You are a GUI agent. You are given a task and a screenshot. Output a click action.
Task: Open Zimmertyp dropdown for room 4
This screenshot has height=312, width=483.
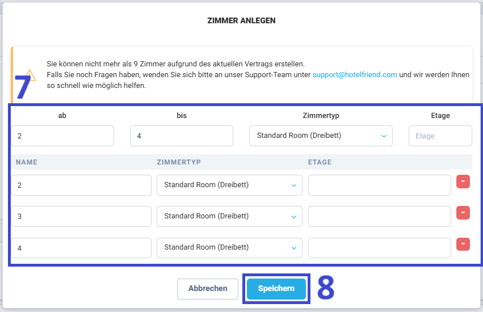point(229,248)
